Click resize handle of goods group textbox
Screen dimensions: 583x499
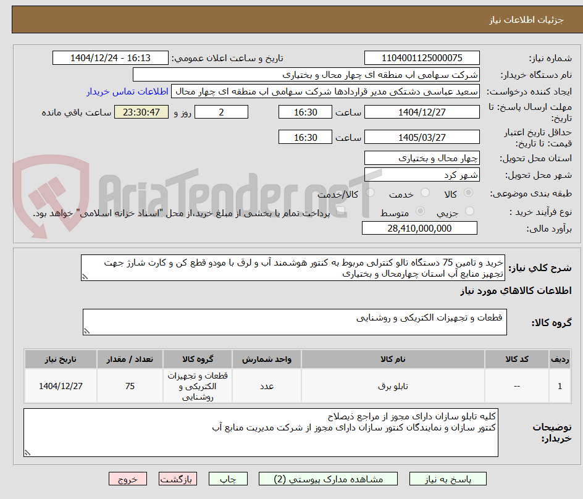pyautogui.click(x=86, y=331)
